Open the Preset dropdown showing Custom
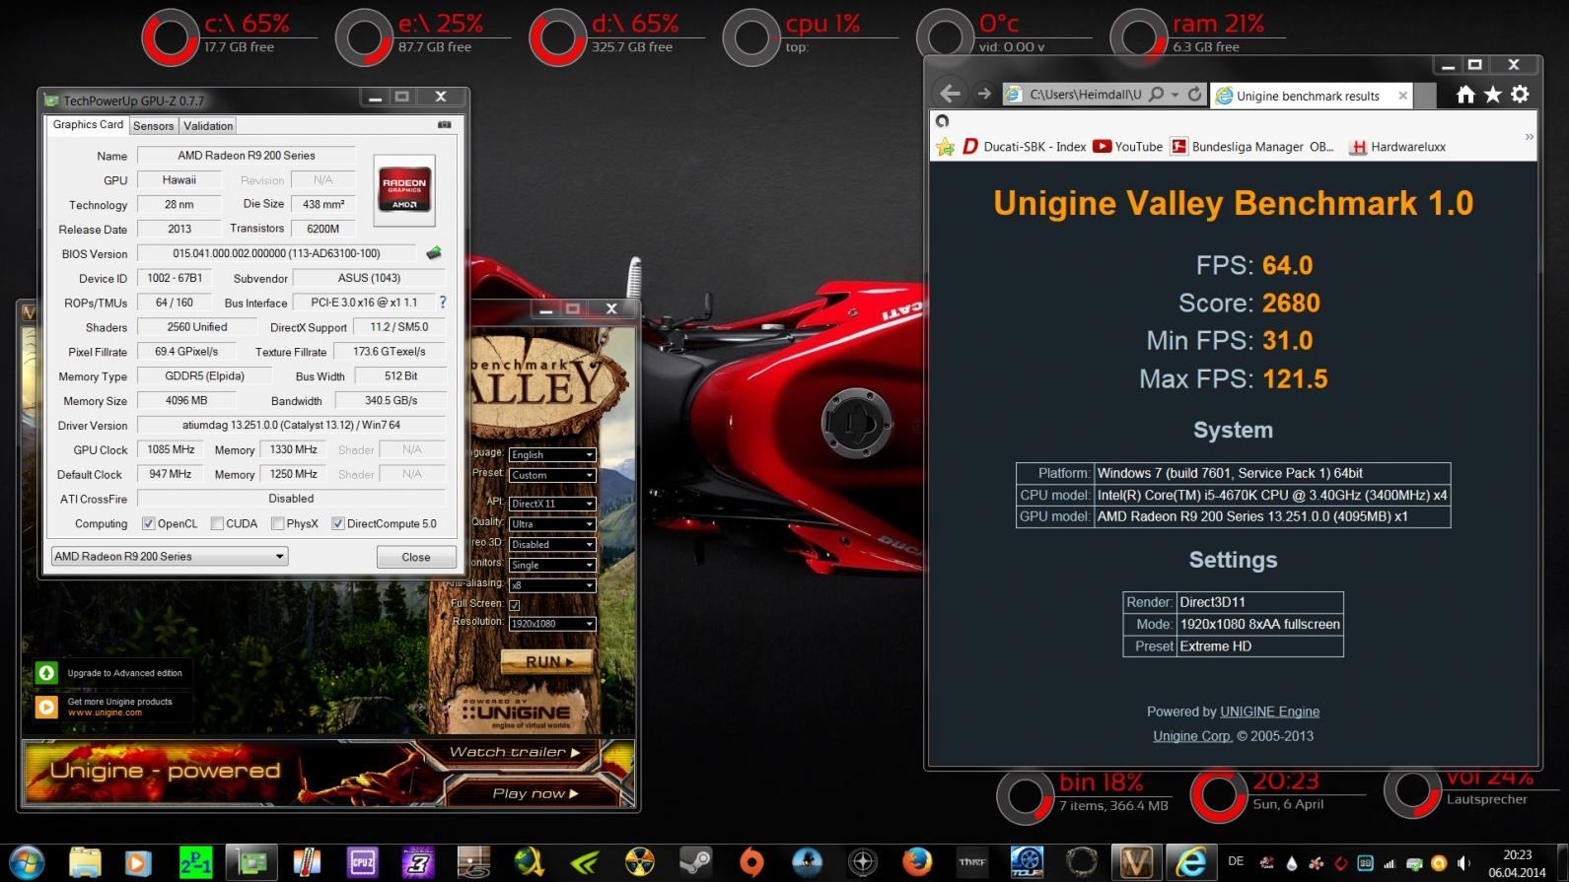 551,475
